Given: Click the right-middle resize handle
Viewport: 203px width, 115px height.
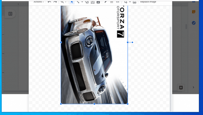Looking at the screenshot, I should 128,42.
